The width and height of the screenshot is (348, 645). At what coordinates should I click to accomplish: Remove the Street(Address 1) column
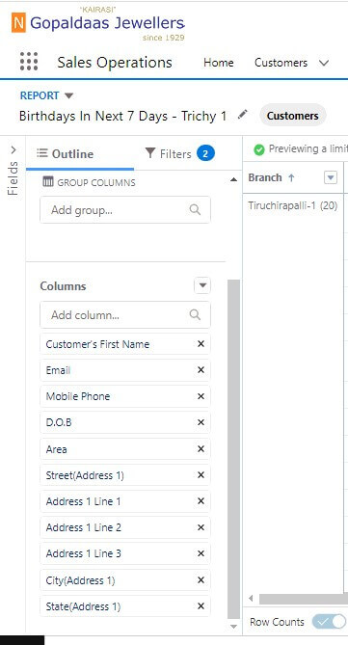point(201,475)
